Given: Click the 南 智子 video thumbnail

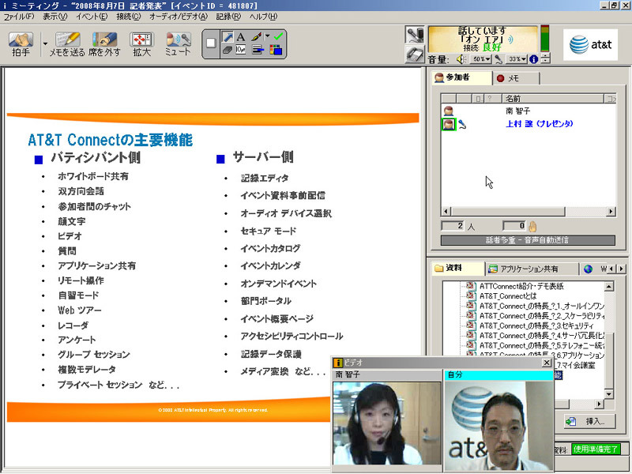Looking at the screenshot, I should [x=387, y=423].
